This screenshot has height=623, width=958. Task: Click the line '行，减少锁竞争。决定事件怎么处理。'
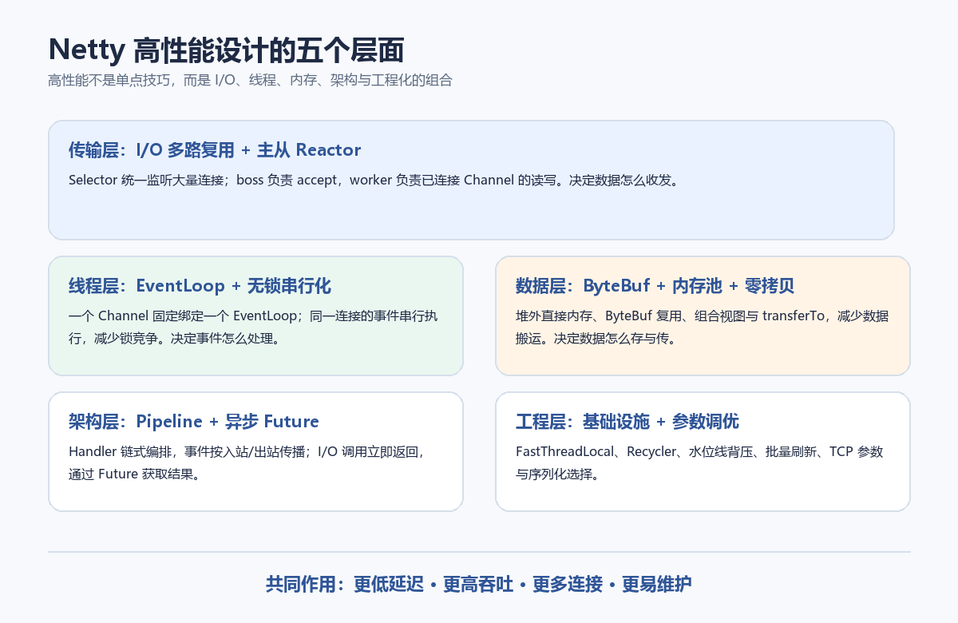(174, 338)
